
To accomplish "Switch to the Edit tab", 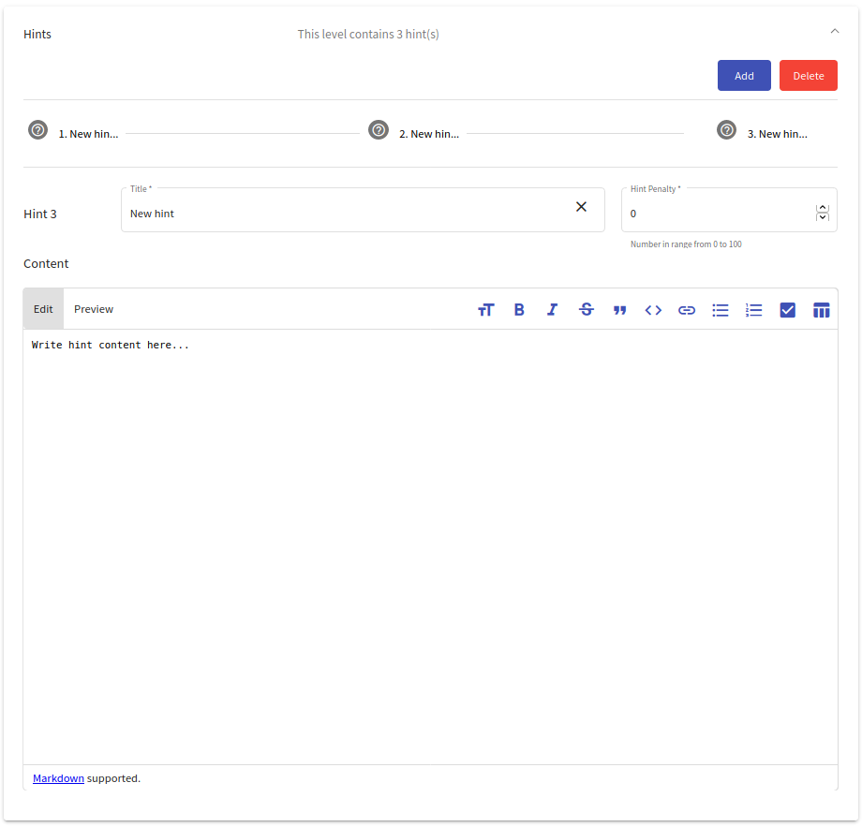I will (x=43, y=309).
